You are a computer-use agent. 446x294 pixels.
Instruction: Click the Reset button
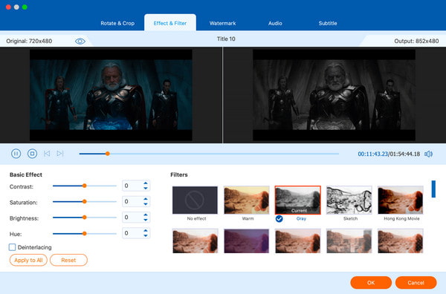tap(68, 260)
